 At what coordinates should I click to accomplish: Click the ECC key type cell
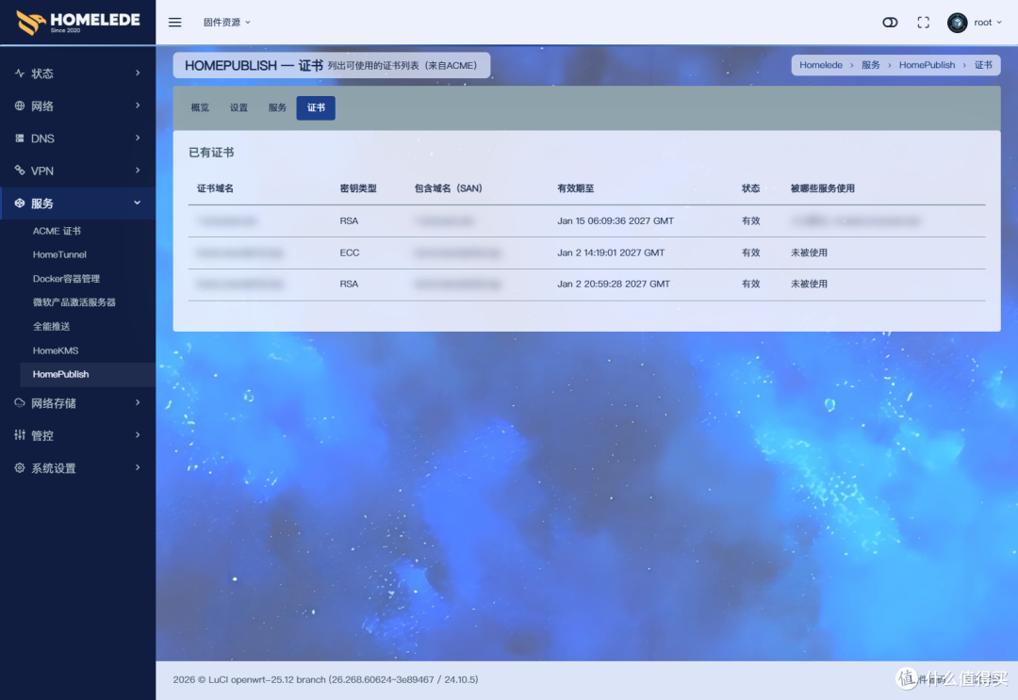point(350,252)
